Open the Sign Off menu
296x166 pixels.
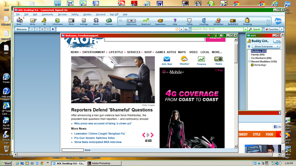114,14
